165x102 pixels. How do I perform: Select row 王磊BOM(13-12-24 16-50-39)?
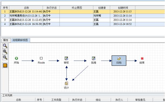tap(83, 24)
